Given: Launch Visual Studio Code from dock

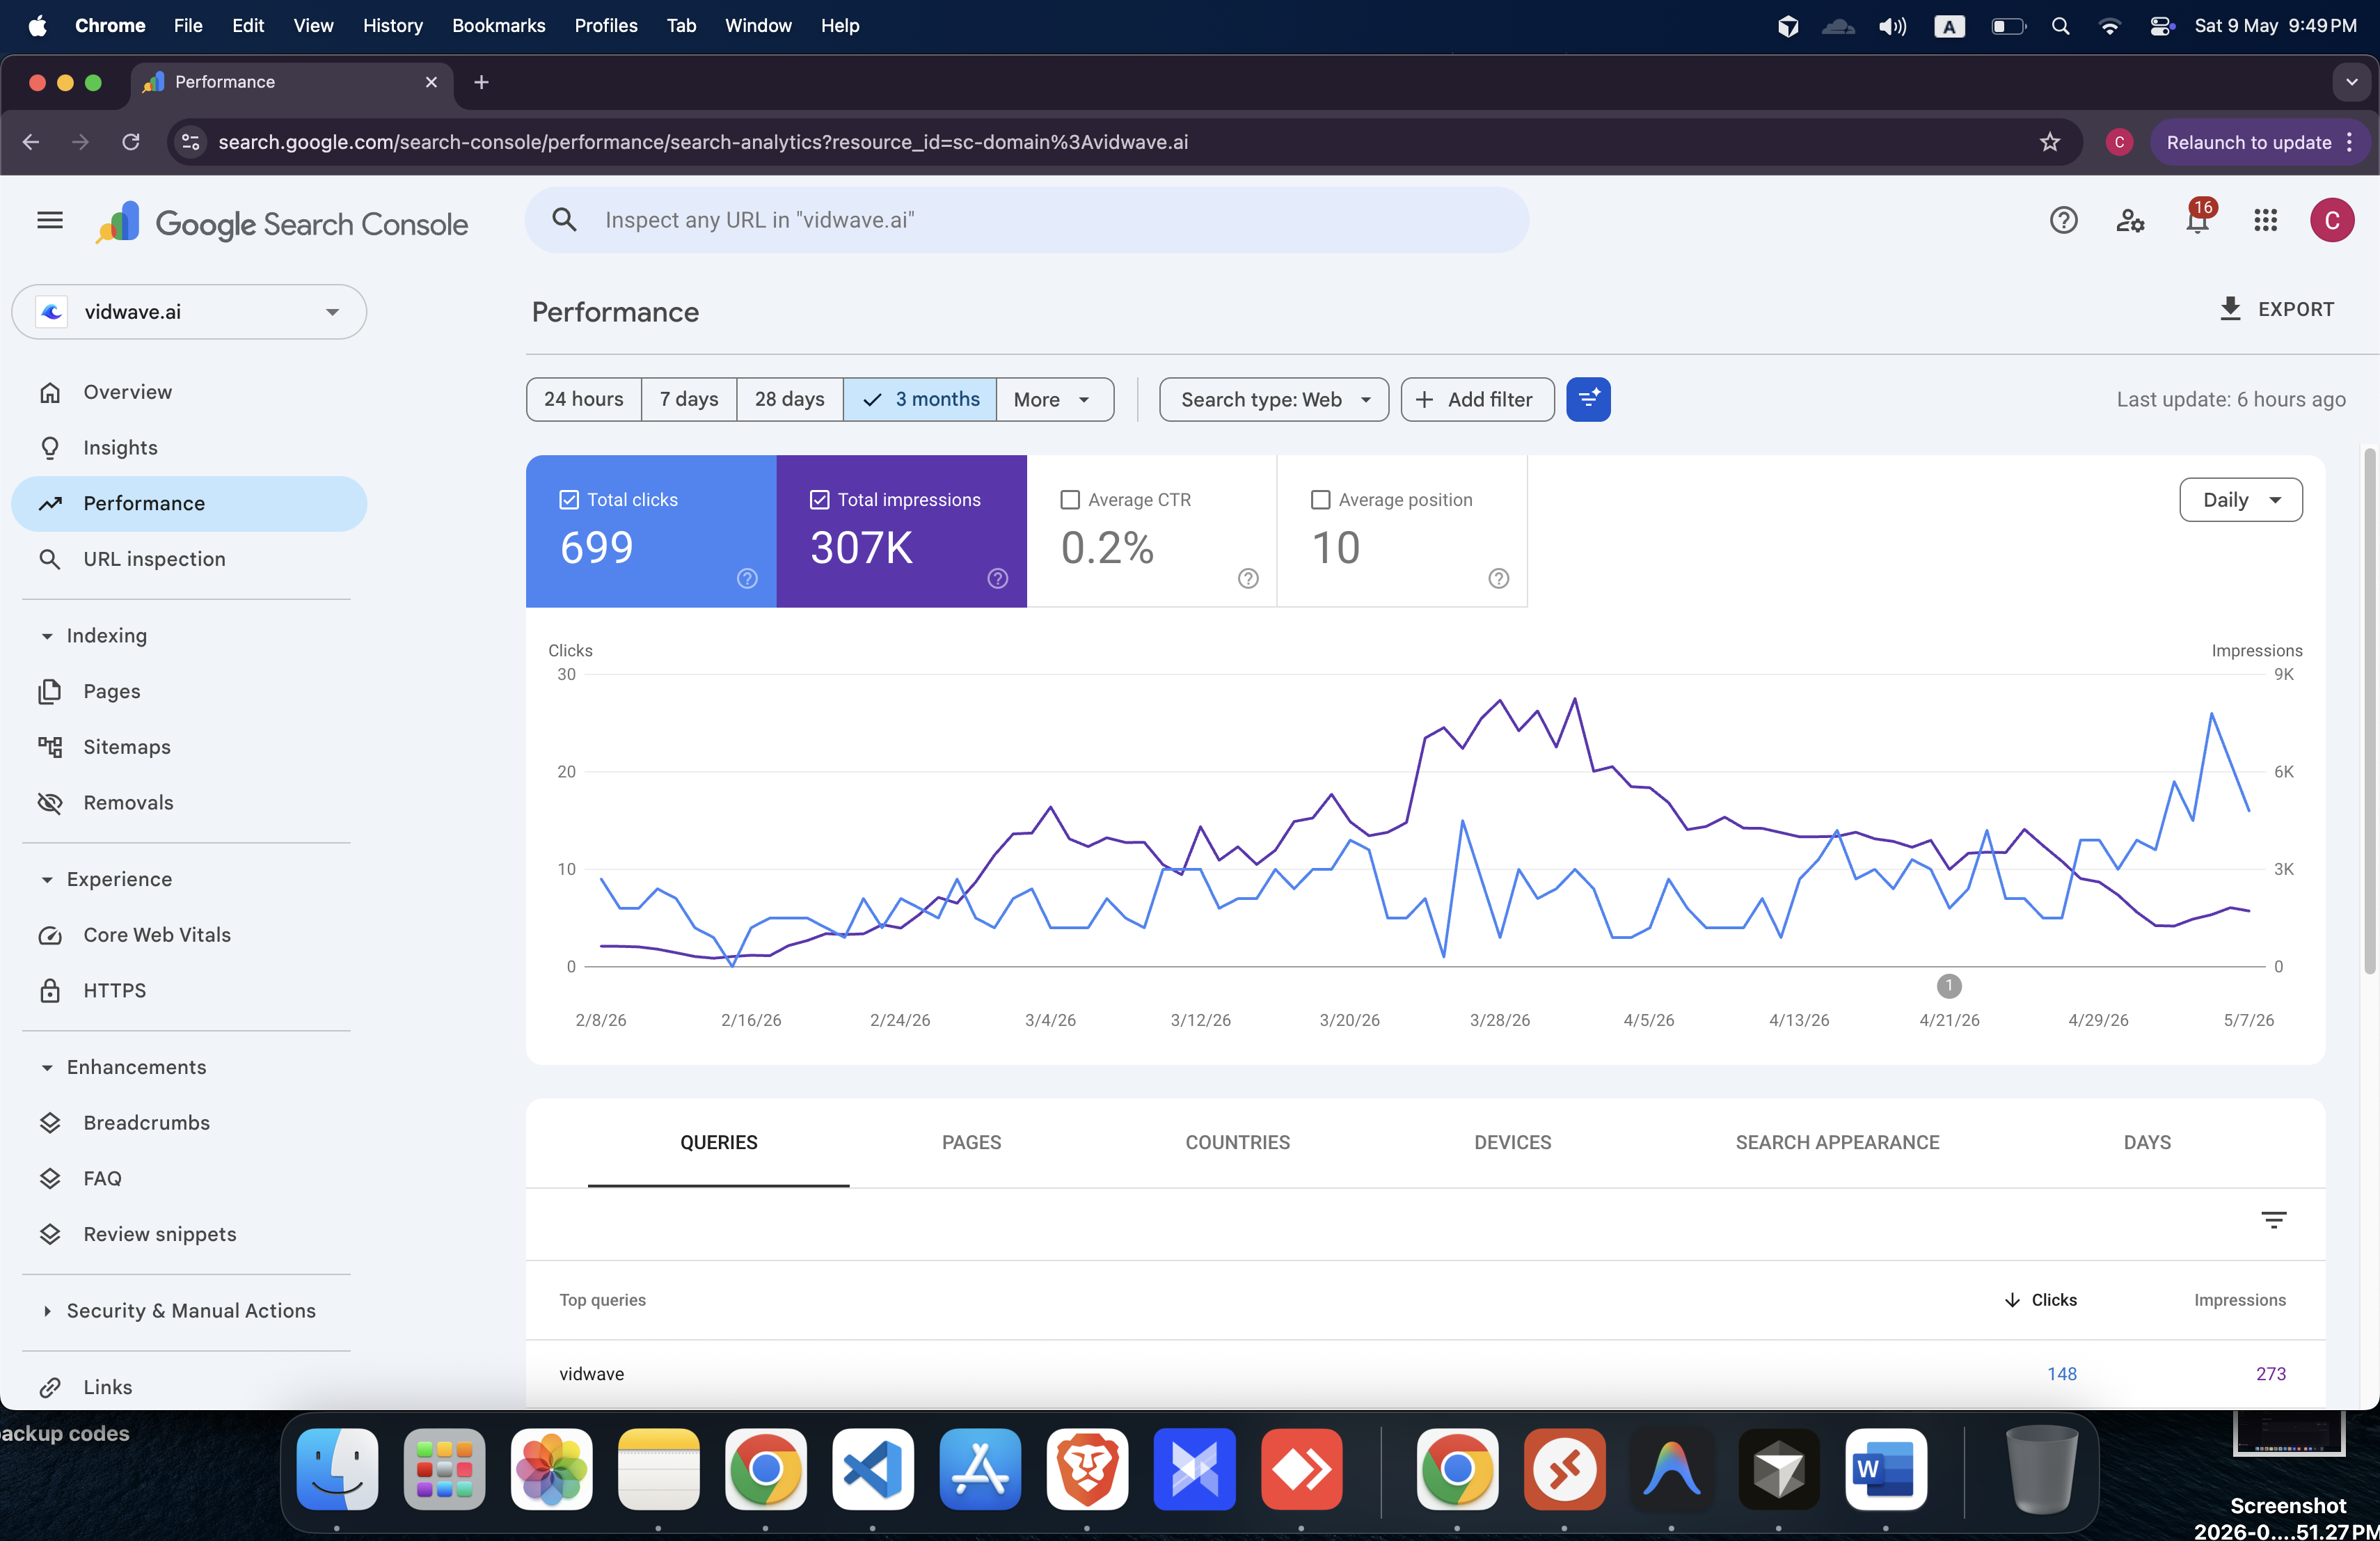Looking at the screenshot, I should [x=873, y=1469].
